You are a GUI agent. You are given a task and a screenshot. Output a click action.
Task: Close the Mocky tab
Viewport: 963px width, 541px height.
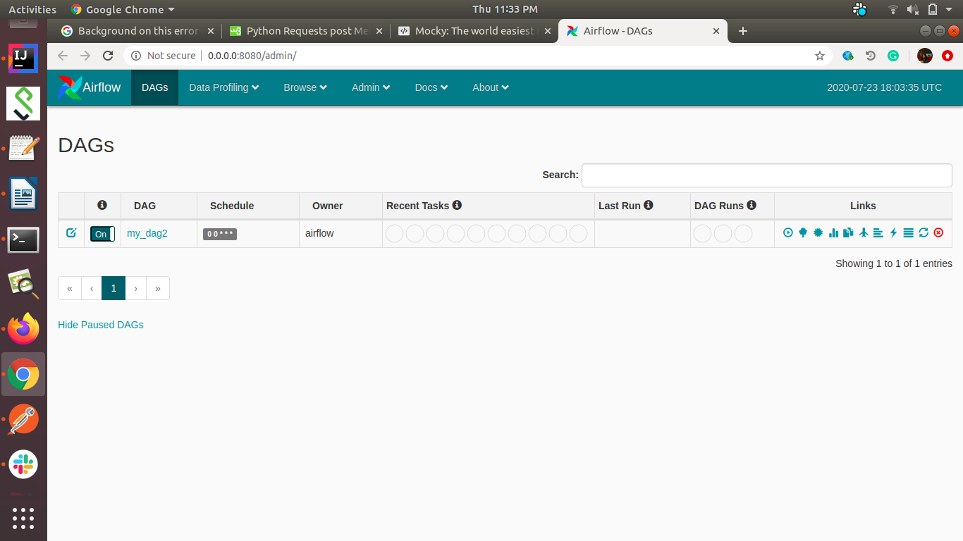pos(547,31)
